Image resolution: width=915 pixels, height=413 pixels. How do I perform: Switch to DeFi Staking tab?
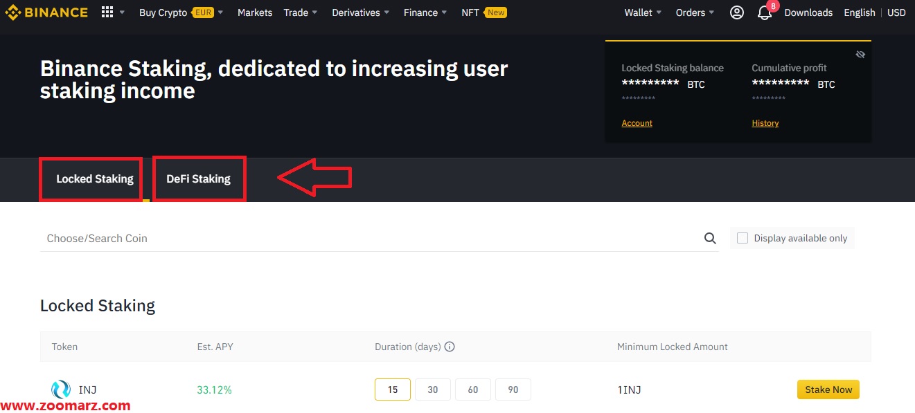click(198, 179)
